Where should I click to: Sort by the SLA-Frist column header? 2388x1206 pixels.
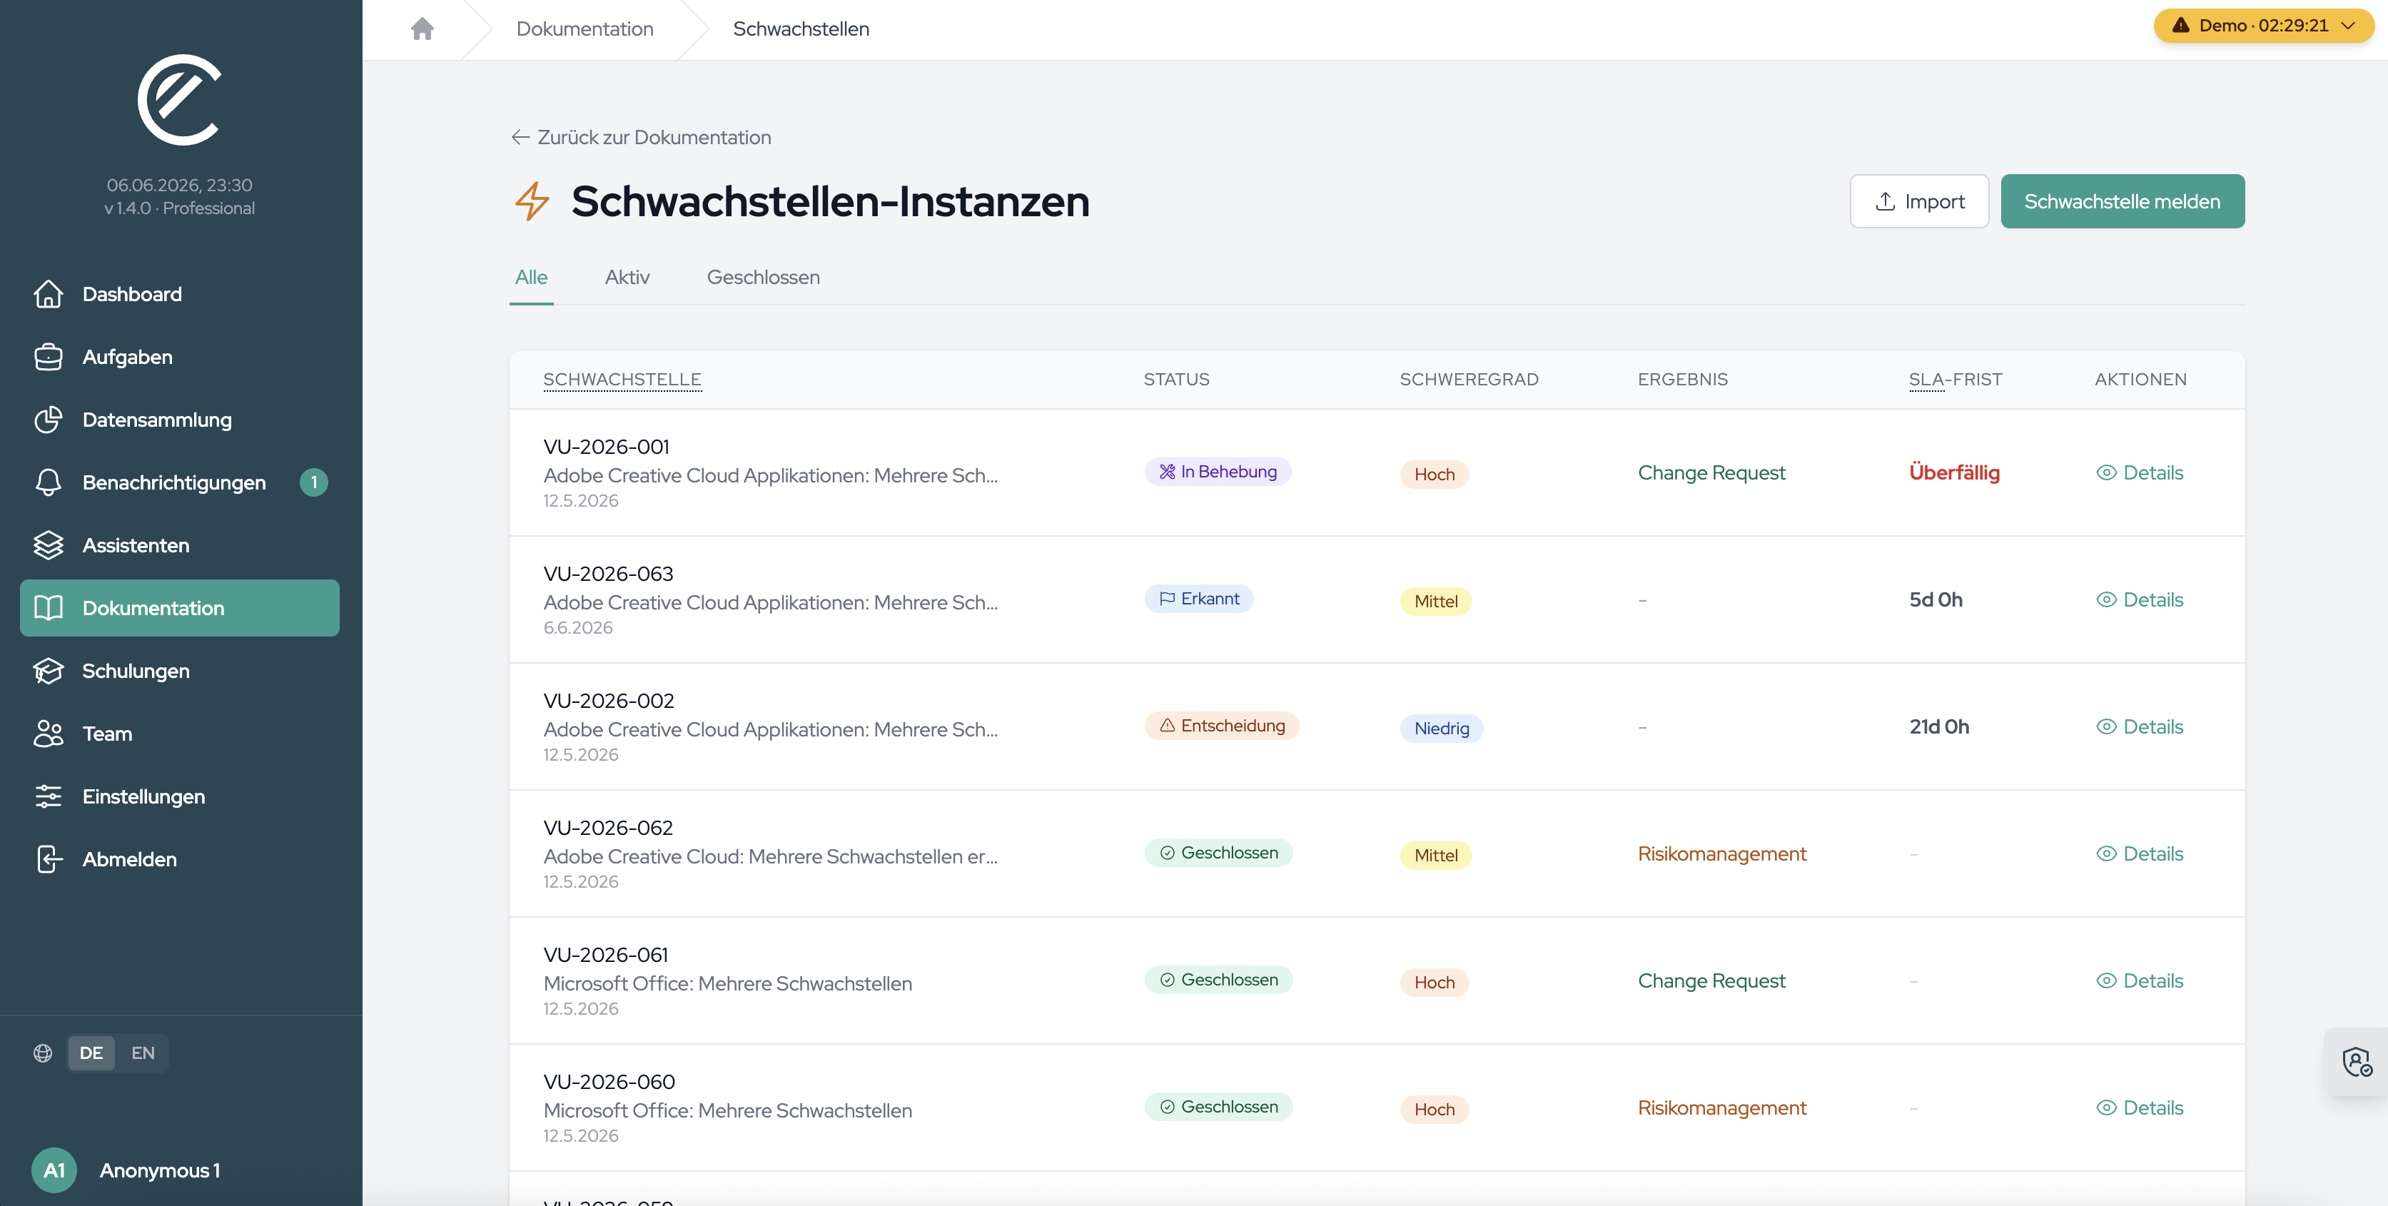point(1955,379)
